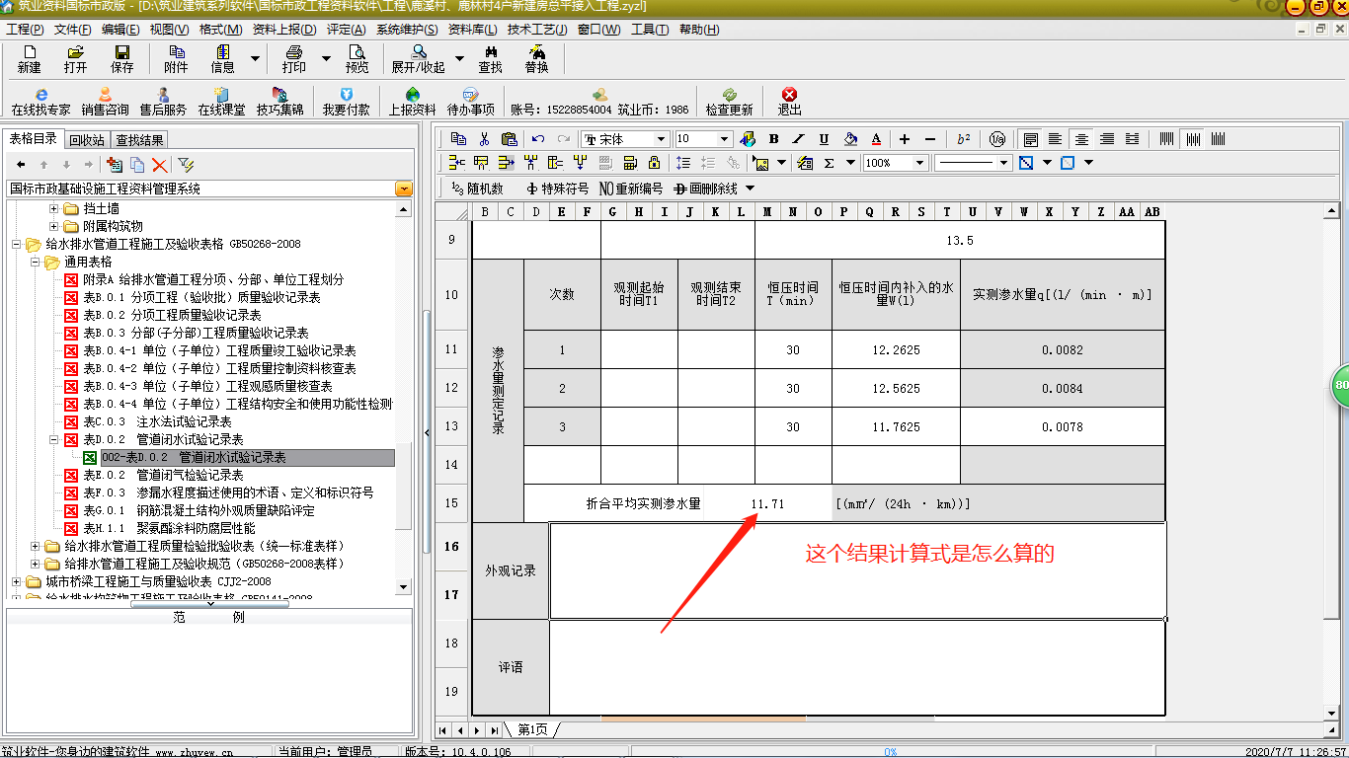The image size is (1349, 758).
Task: Click the back arrow in tree toolbar
Action: [21, 165]
